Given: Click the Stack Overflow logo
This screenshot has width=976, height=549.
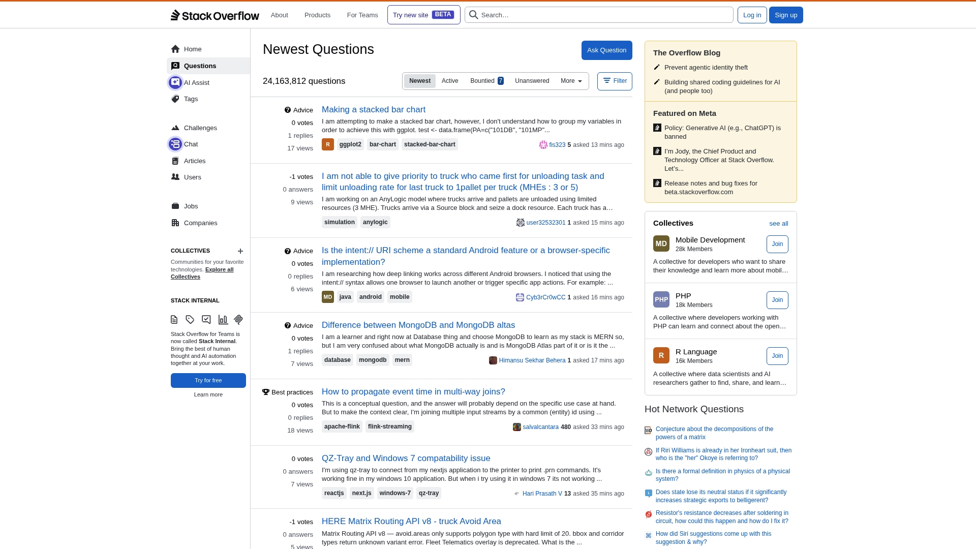Looking at the screenshot, I should click(x=215, y=15).
